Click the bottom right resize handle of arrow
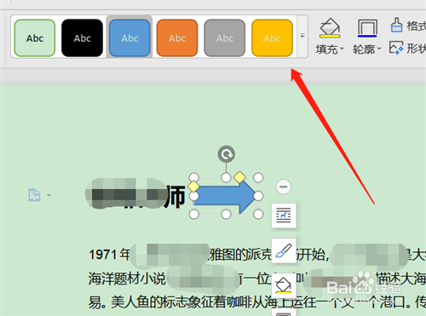 tap(258, 215)
